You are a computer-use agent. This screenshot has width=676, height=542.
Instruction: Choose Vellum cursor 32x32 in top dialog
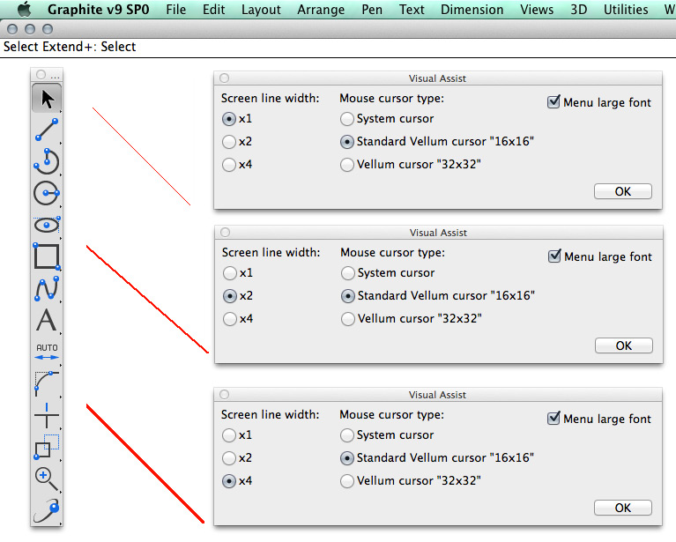click(411, 164)
